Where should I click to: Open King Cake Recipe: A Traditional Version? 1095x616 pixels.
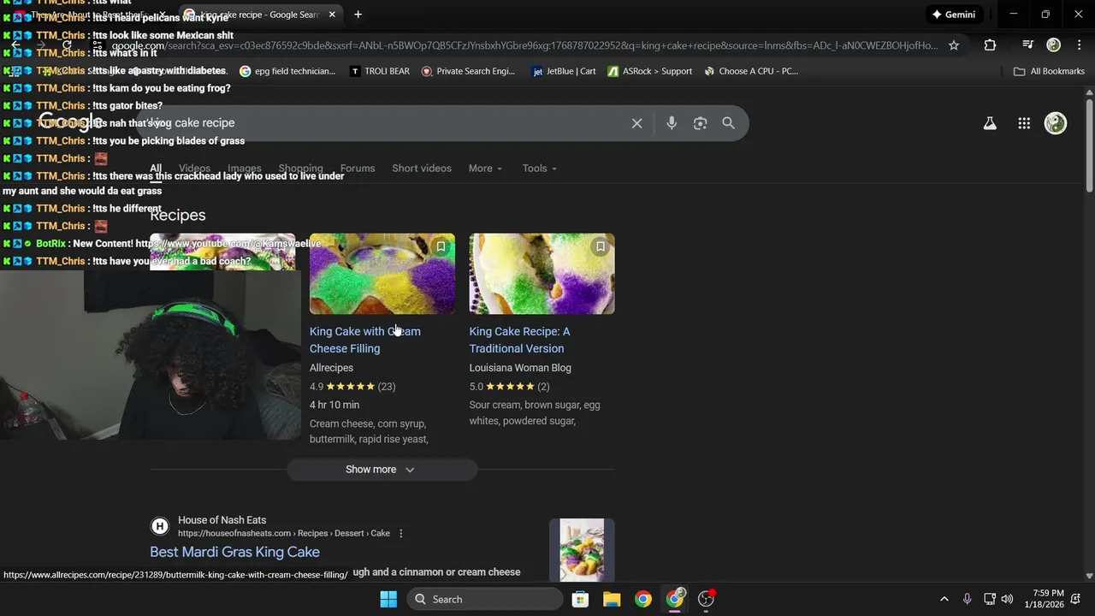pos(519,340)
